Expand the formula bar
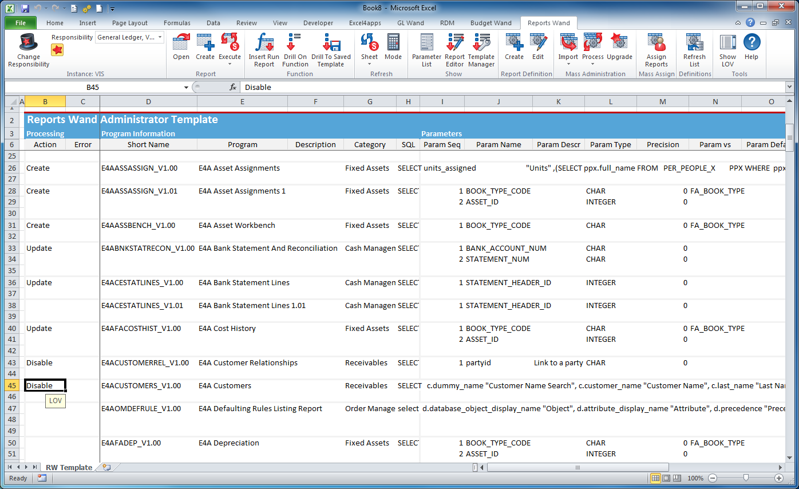The width and height of the screenshot is (799, 489). click(789, 87)
